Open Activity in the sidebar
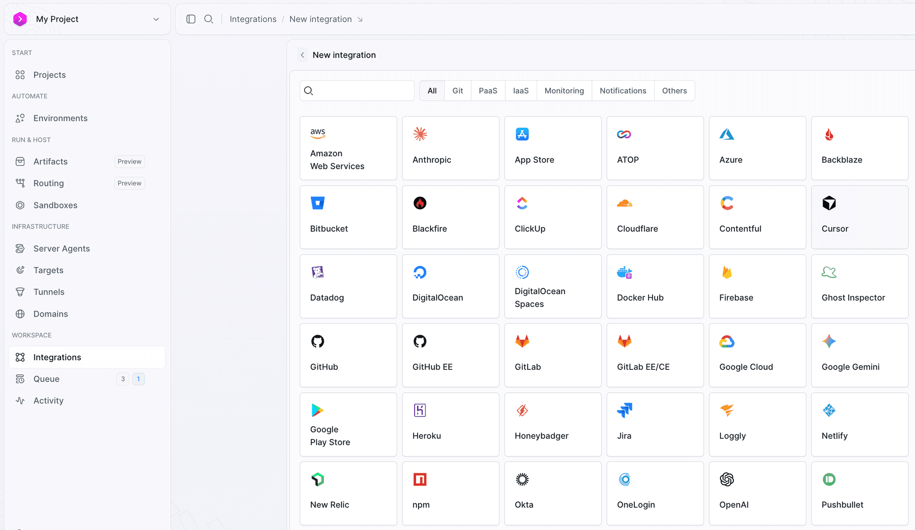Image resolution: width=915 pixels, height=530 pixels. (x=87, y=400)
